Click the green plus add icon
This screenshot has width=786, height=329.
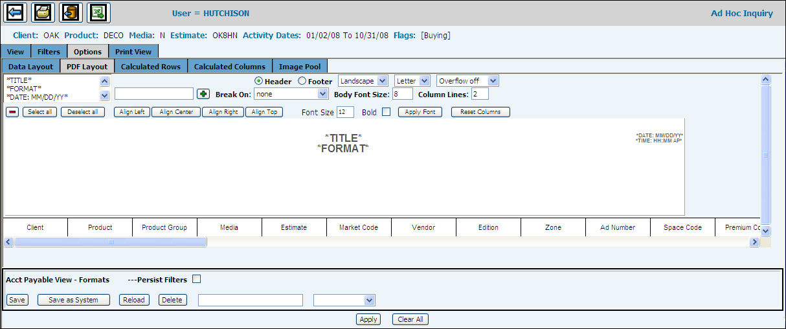pos(203,94)
